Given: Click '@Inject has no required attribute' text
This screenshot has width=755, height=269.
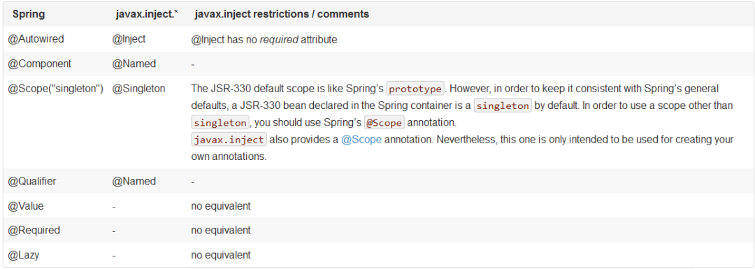Looking at the screenshot, I should pos(264,39).
